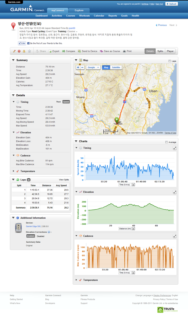Click Send to Device
The image size is (188, 319).
click(88, 51)
